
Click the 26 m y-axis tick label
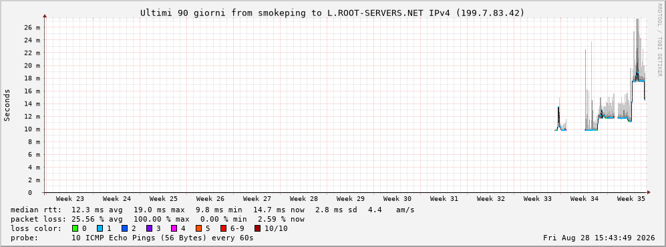pyautogui.click(x=32, y=27)
